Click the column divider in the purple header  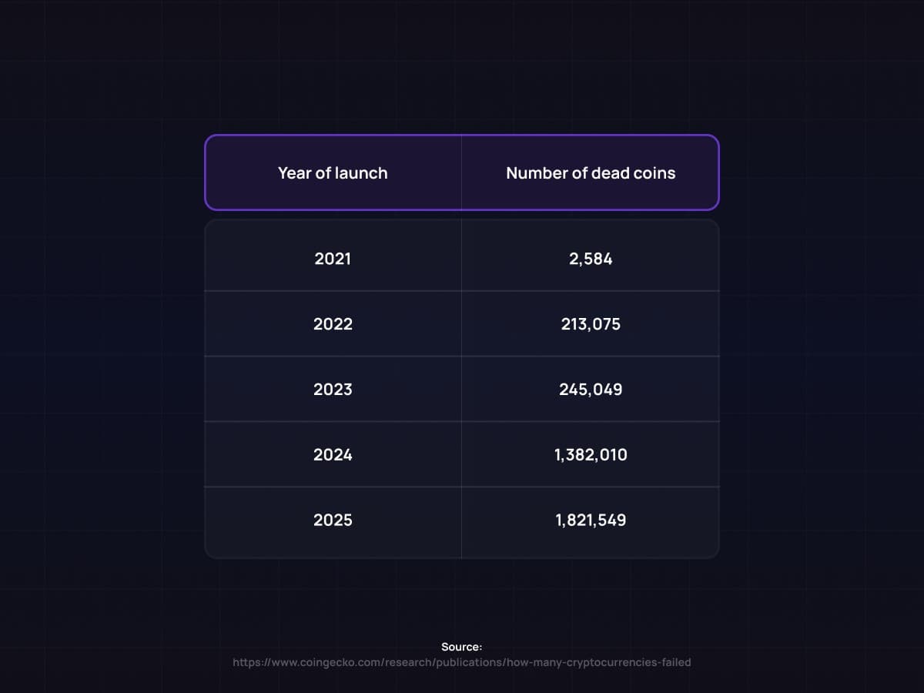(461, 173)
